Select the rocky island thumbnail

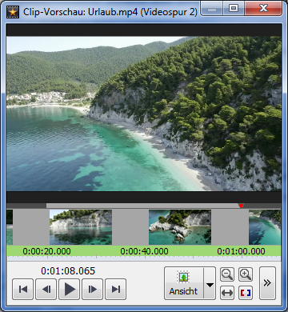[x=180, y=227]
